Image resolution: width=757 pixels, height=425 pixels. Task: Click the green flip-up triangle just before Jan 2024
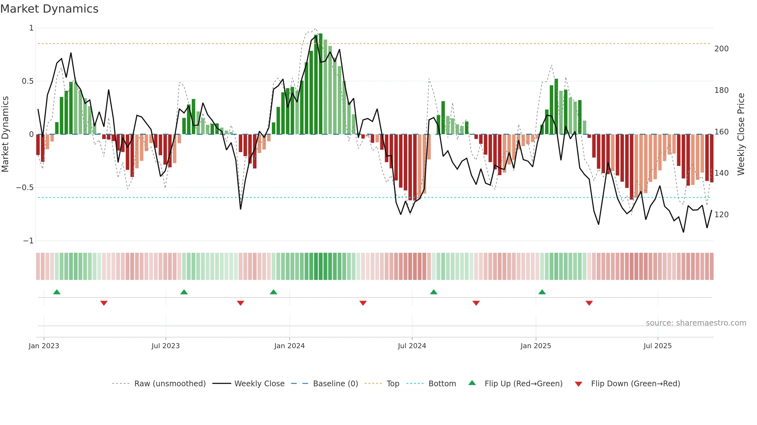coord(273,292)
